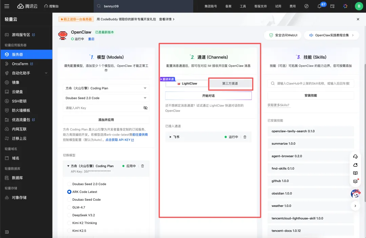Click the SSH密钥 sidebar icon
Image resolution: width=366 pixels, height=238 pixels.
pyautogui.click(x=7, y=101)
